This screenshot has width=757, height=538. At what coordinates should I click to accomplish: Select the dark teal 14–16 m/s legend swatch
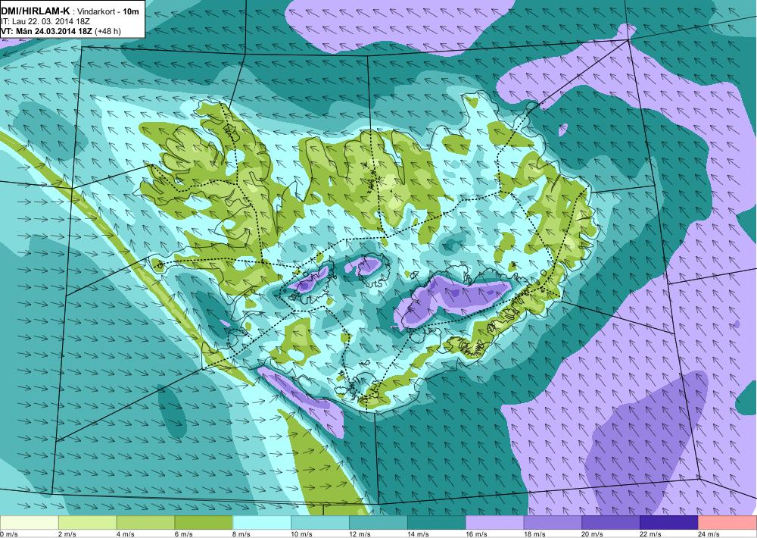[x=437, y=523]
